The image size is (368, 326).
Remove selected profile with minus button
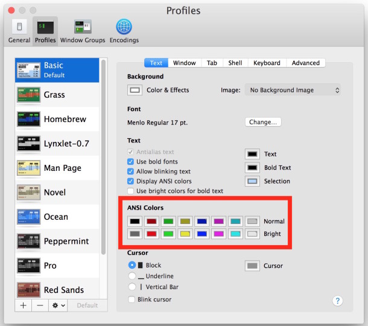coord(39,305)
